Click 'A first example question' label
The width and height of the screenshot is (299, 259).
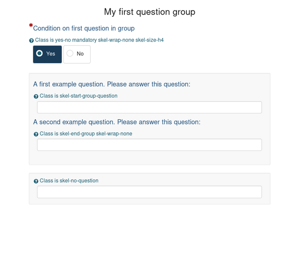112,84
